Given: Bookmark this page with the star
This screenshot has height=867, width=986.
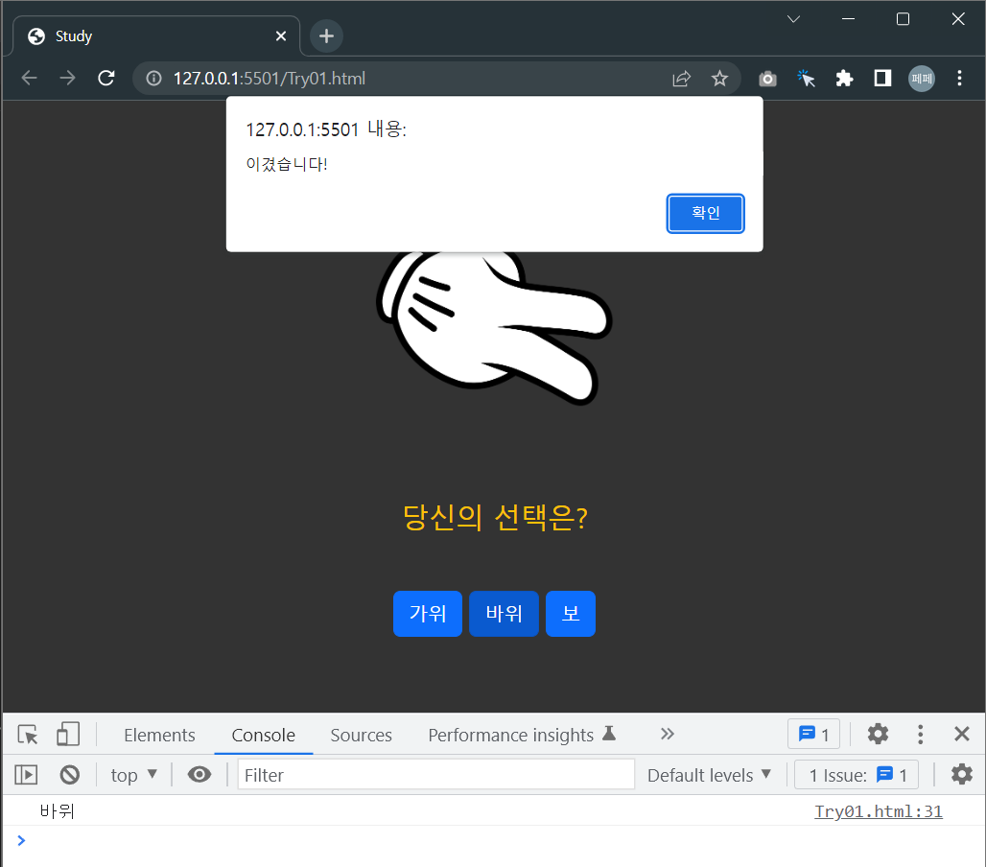Looking at the screenshot, I should pyautogui.click(x=719, y=78).
